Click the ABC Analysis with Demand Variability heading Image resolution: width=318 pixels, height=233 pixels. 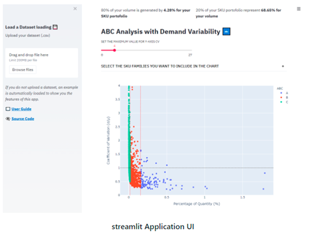[x=161, y=31]
